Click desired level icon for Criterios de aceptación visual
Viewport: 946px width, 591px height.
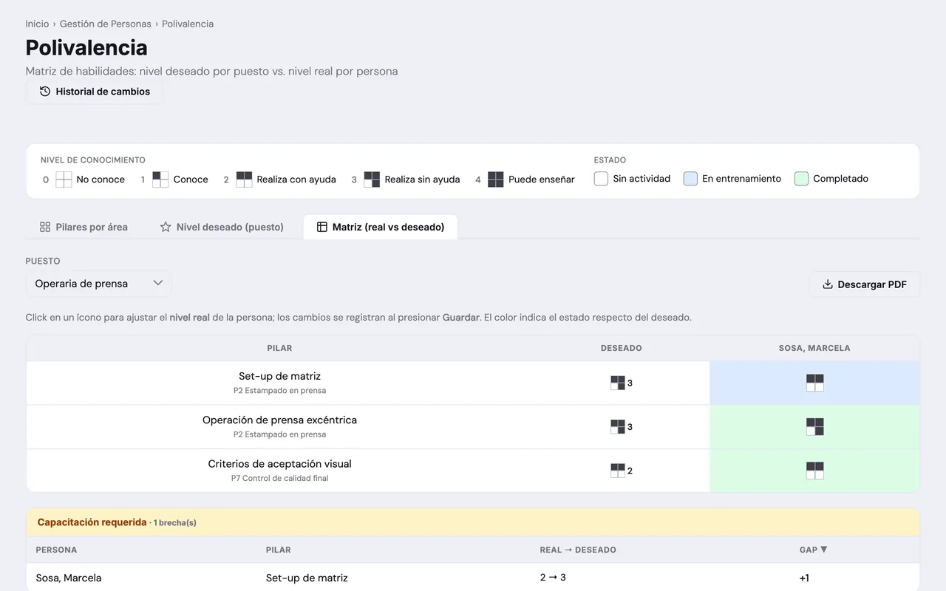pos(617,471)
